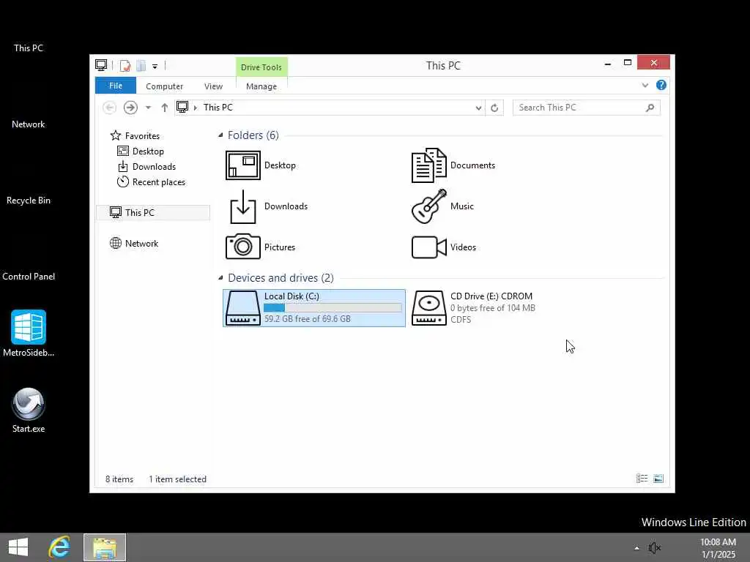Image resolution: width=750 pixels, height=562 pixels.
Task: Click the "8 items" status bar text
Action: click(119, 479)
